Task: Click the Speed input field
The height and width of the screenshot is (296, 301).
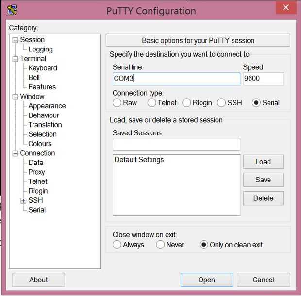Action: click(x=263, y=79)
